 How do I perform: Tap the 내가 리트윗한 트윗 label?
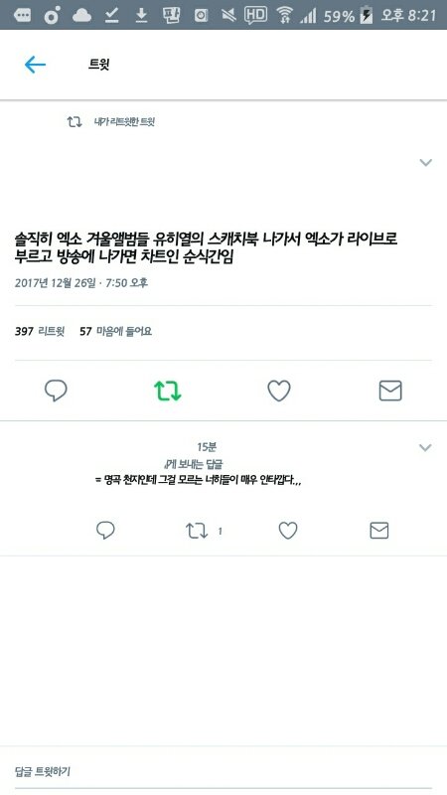tap(124, 122)
